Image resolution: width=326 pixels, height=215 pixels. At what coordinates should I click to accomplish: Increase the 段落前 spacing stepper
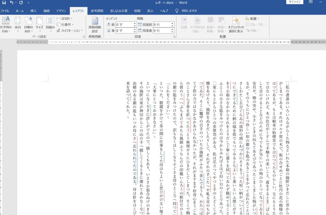click(x=172, y=23)
